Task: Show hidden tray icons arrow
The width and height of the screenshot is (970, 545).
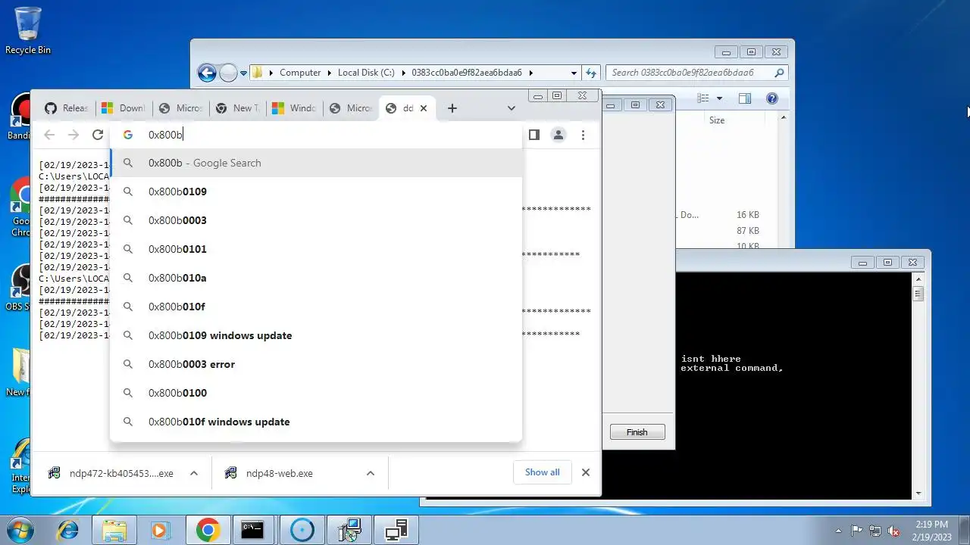Action: pos(838,531)
